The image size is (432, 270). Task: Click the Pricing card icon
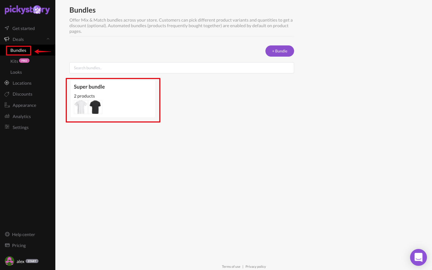(7, 245)
